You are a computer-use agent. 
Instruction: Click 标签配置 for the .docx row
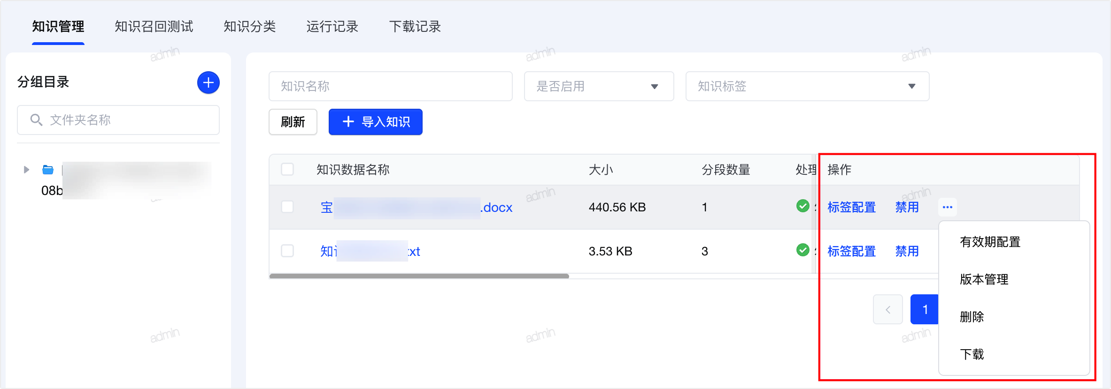tap(851, 207)
